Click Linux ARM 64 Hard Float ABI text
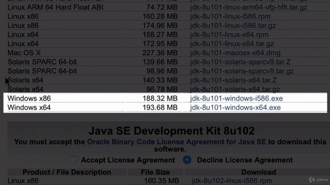330x185 pixels. 55,7
